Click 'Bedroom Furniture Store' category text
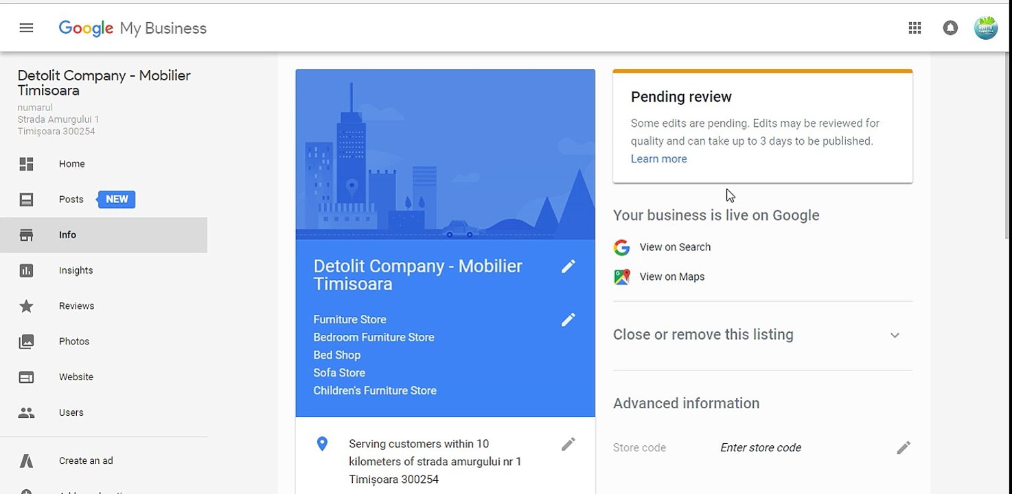The width and height of the screenshot is (1012, 494). click(x=374, y=338)
